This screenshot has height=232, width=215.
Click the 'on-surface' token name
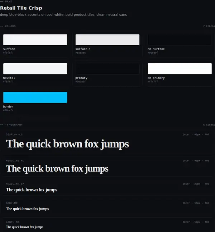[x=156, y=49]
